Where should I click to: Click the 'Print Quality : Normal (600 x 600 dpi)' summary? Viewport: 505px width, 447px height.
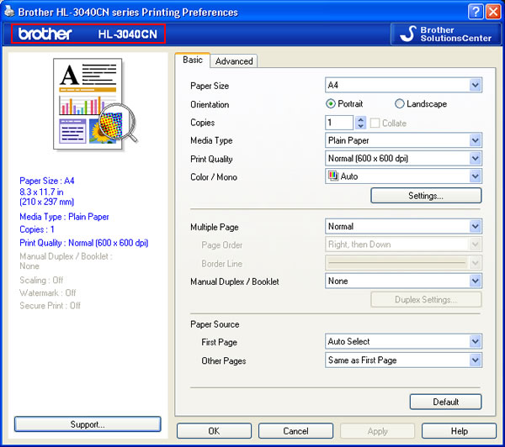point(83,243)
